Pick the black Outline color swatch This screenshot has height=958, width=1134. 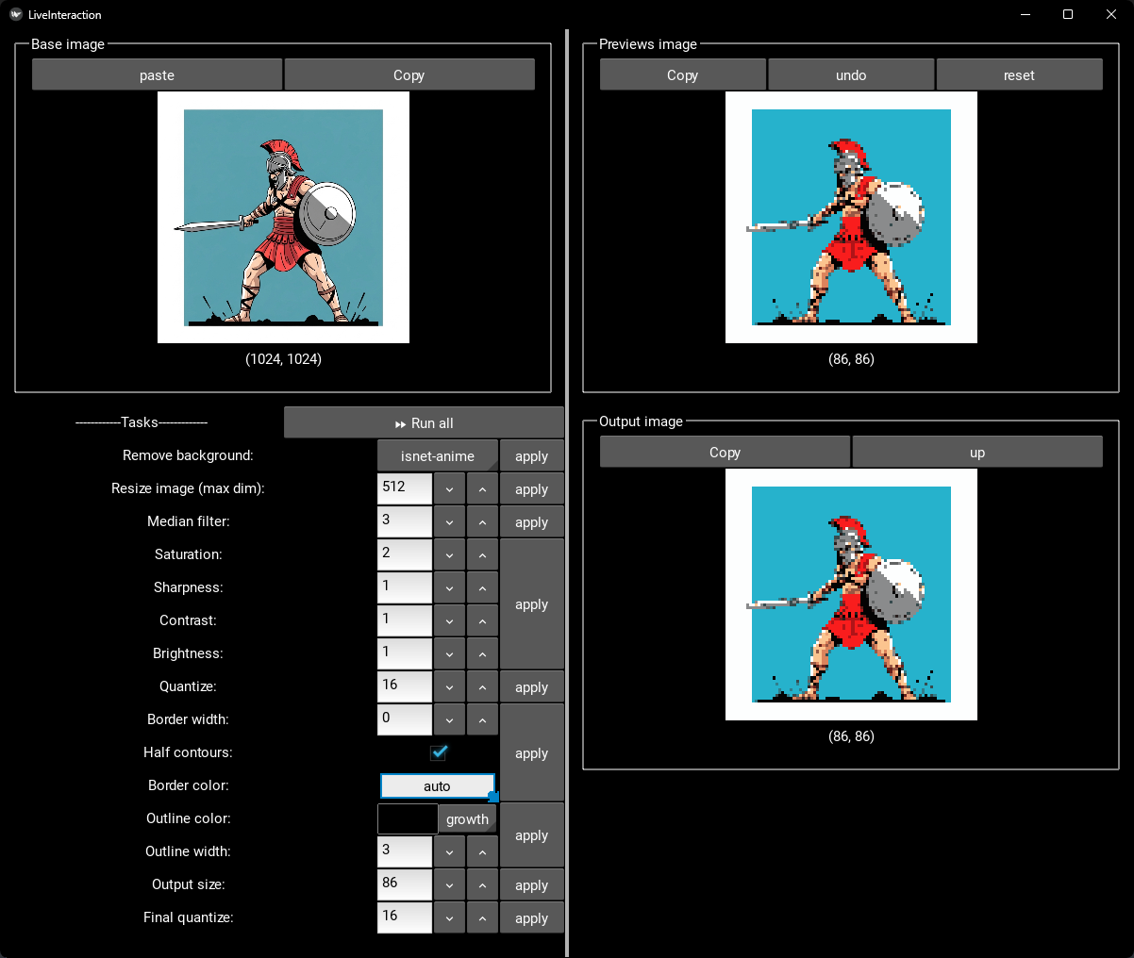coord(408,819)
